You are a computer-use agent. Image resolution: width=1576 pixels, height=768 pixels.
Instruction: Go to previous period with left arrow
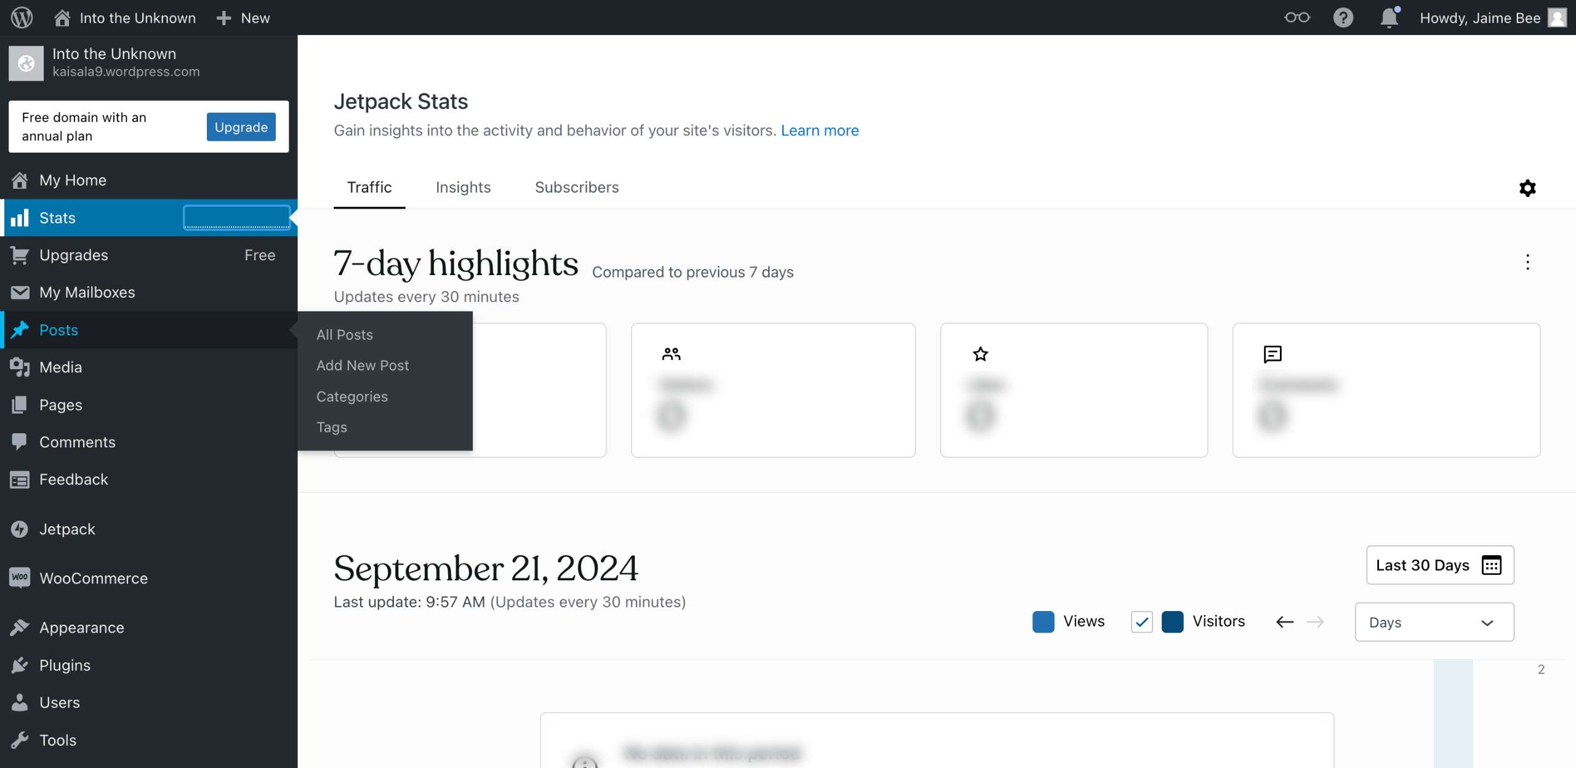coord(1284,622)
